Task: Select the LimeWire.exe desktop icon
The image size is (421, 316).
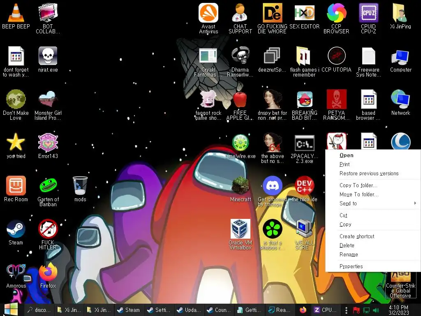Action: pyautogui.click(x=240, y=142)
